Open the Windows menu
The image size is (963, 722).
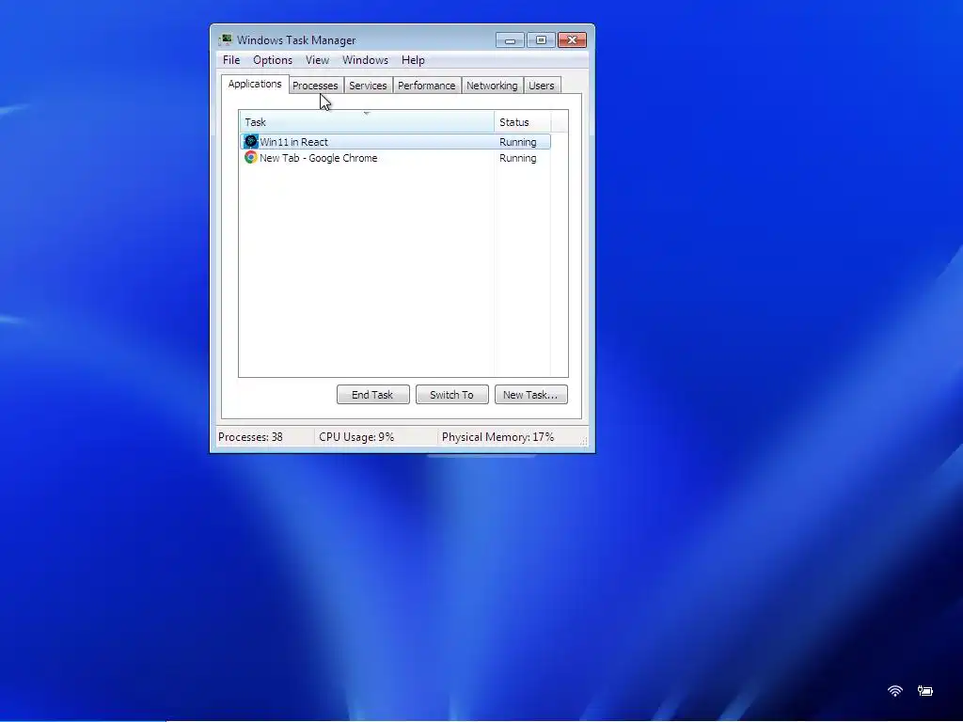pos(366,60)
